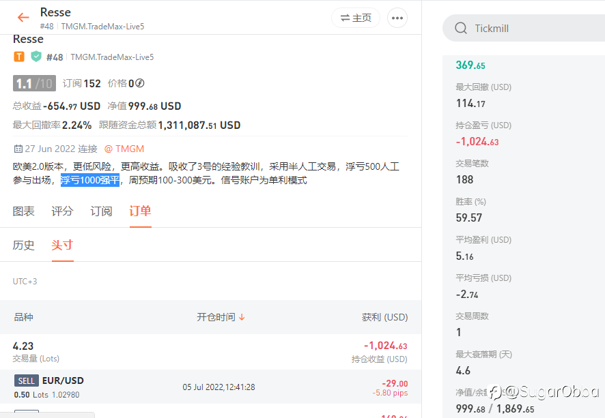Click the search magnifier icon
The height and width of the screenshot is (418, 605).
click(461, 28)
